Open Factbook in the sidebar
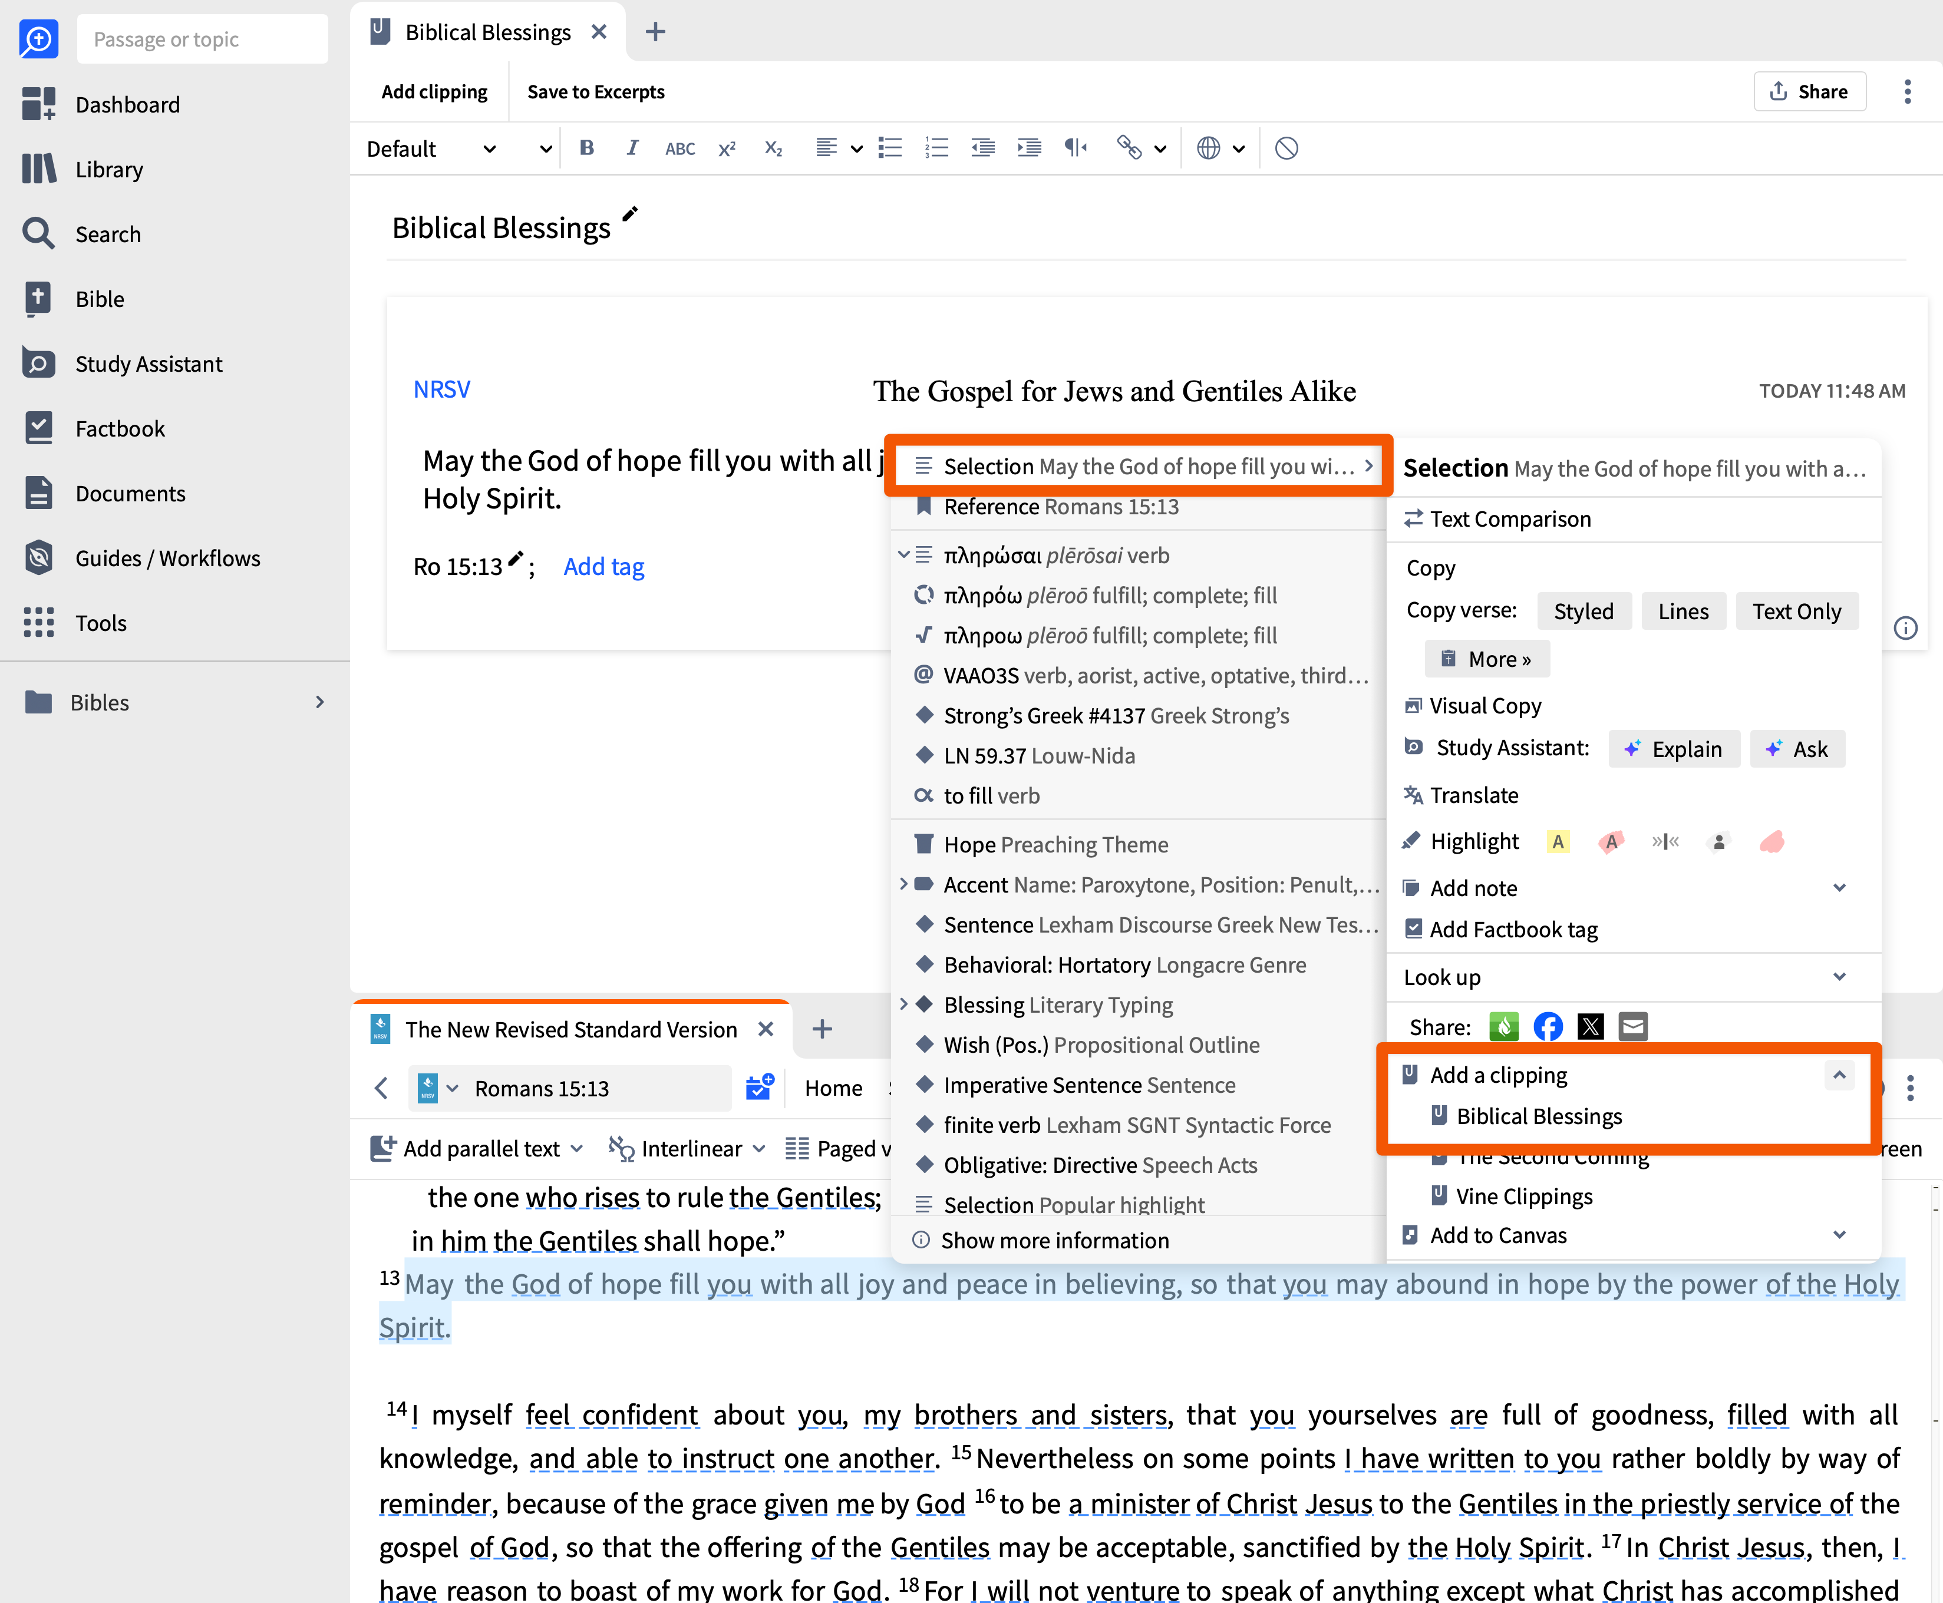The height and width of the screenshot is (1603, 1943). pyautogui.click(x=93, y=428)
